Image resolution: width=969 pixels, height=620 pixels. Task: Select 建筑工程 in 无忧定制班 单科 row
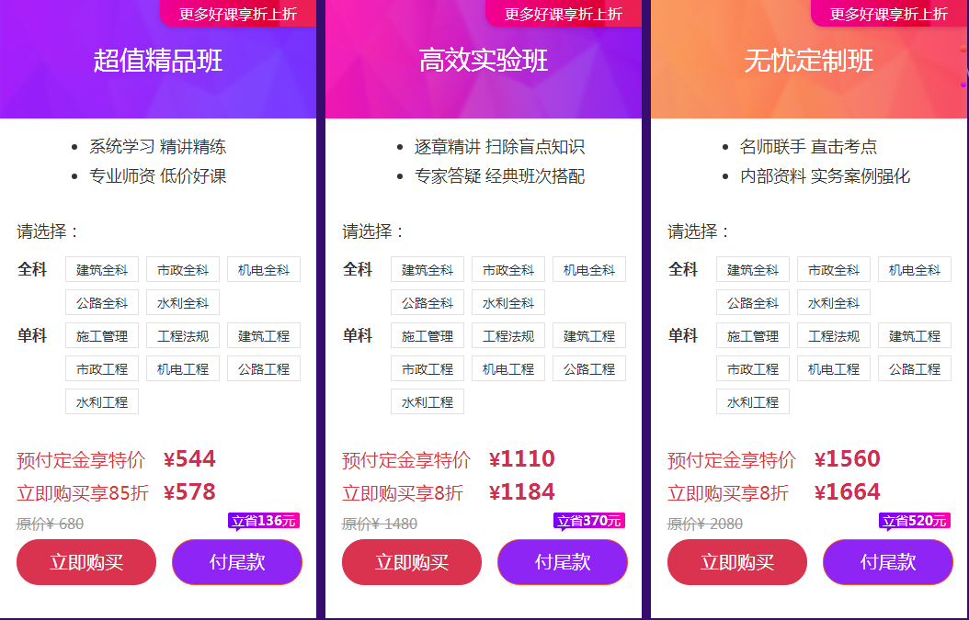[x=913, y=335]
